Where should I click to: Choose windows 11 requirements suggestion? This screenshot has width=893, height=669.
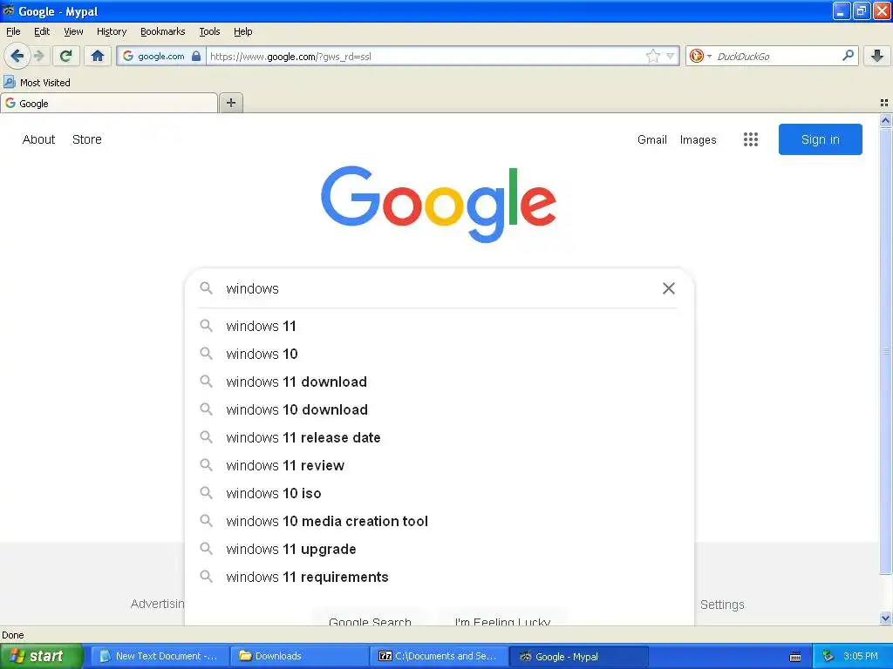coord(440,577)
